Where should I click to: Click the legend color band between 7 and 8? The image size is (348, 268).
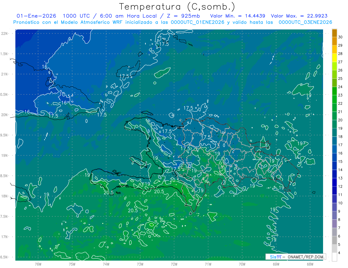click(x=334, y=224)
